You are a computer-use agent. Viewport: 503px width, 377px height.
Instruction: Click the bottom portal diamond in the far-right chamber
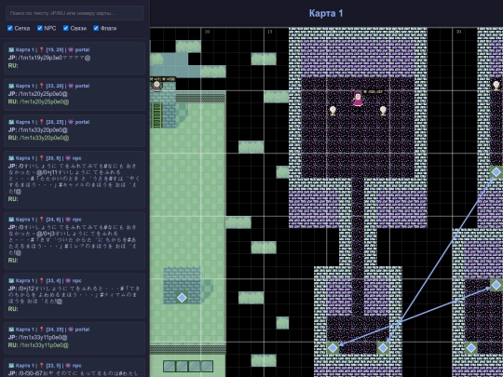471,348
